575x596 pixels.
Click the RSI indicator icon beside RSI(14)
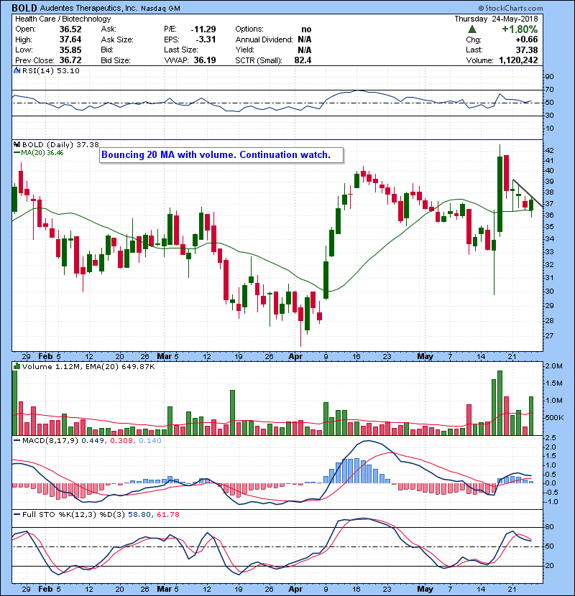tap(17, 70)
